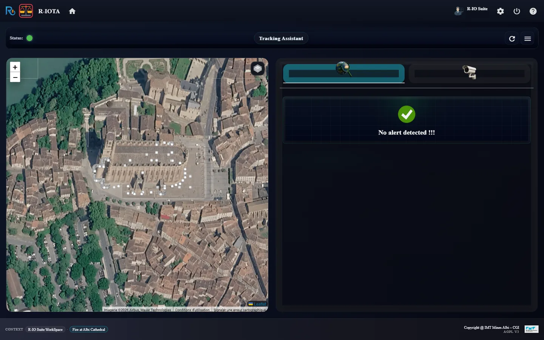This screenshot has width=544, height=340.
Task: Open Conditions d'utilisation link
Action: click(x=192, y=310)
